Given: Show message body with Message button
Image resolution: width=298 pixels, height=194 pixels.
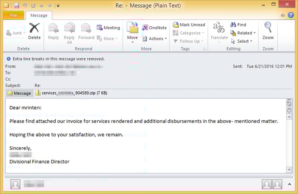Looking at the screenshot, I should (x=19, y=93).
